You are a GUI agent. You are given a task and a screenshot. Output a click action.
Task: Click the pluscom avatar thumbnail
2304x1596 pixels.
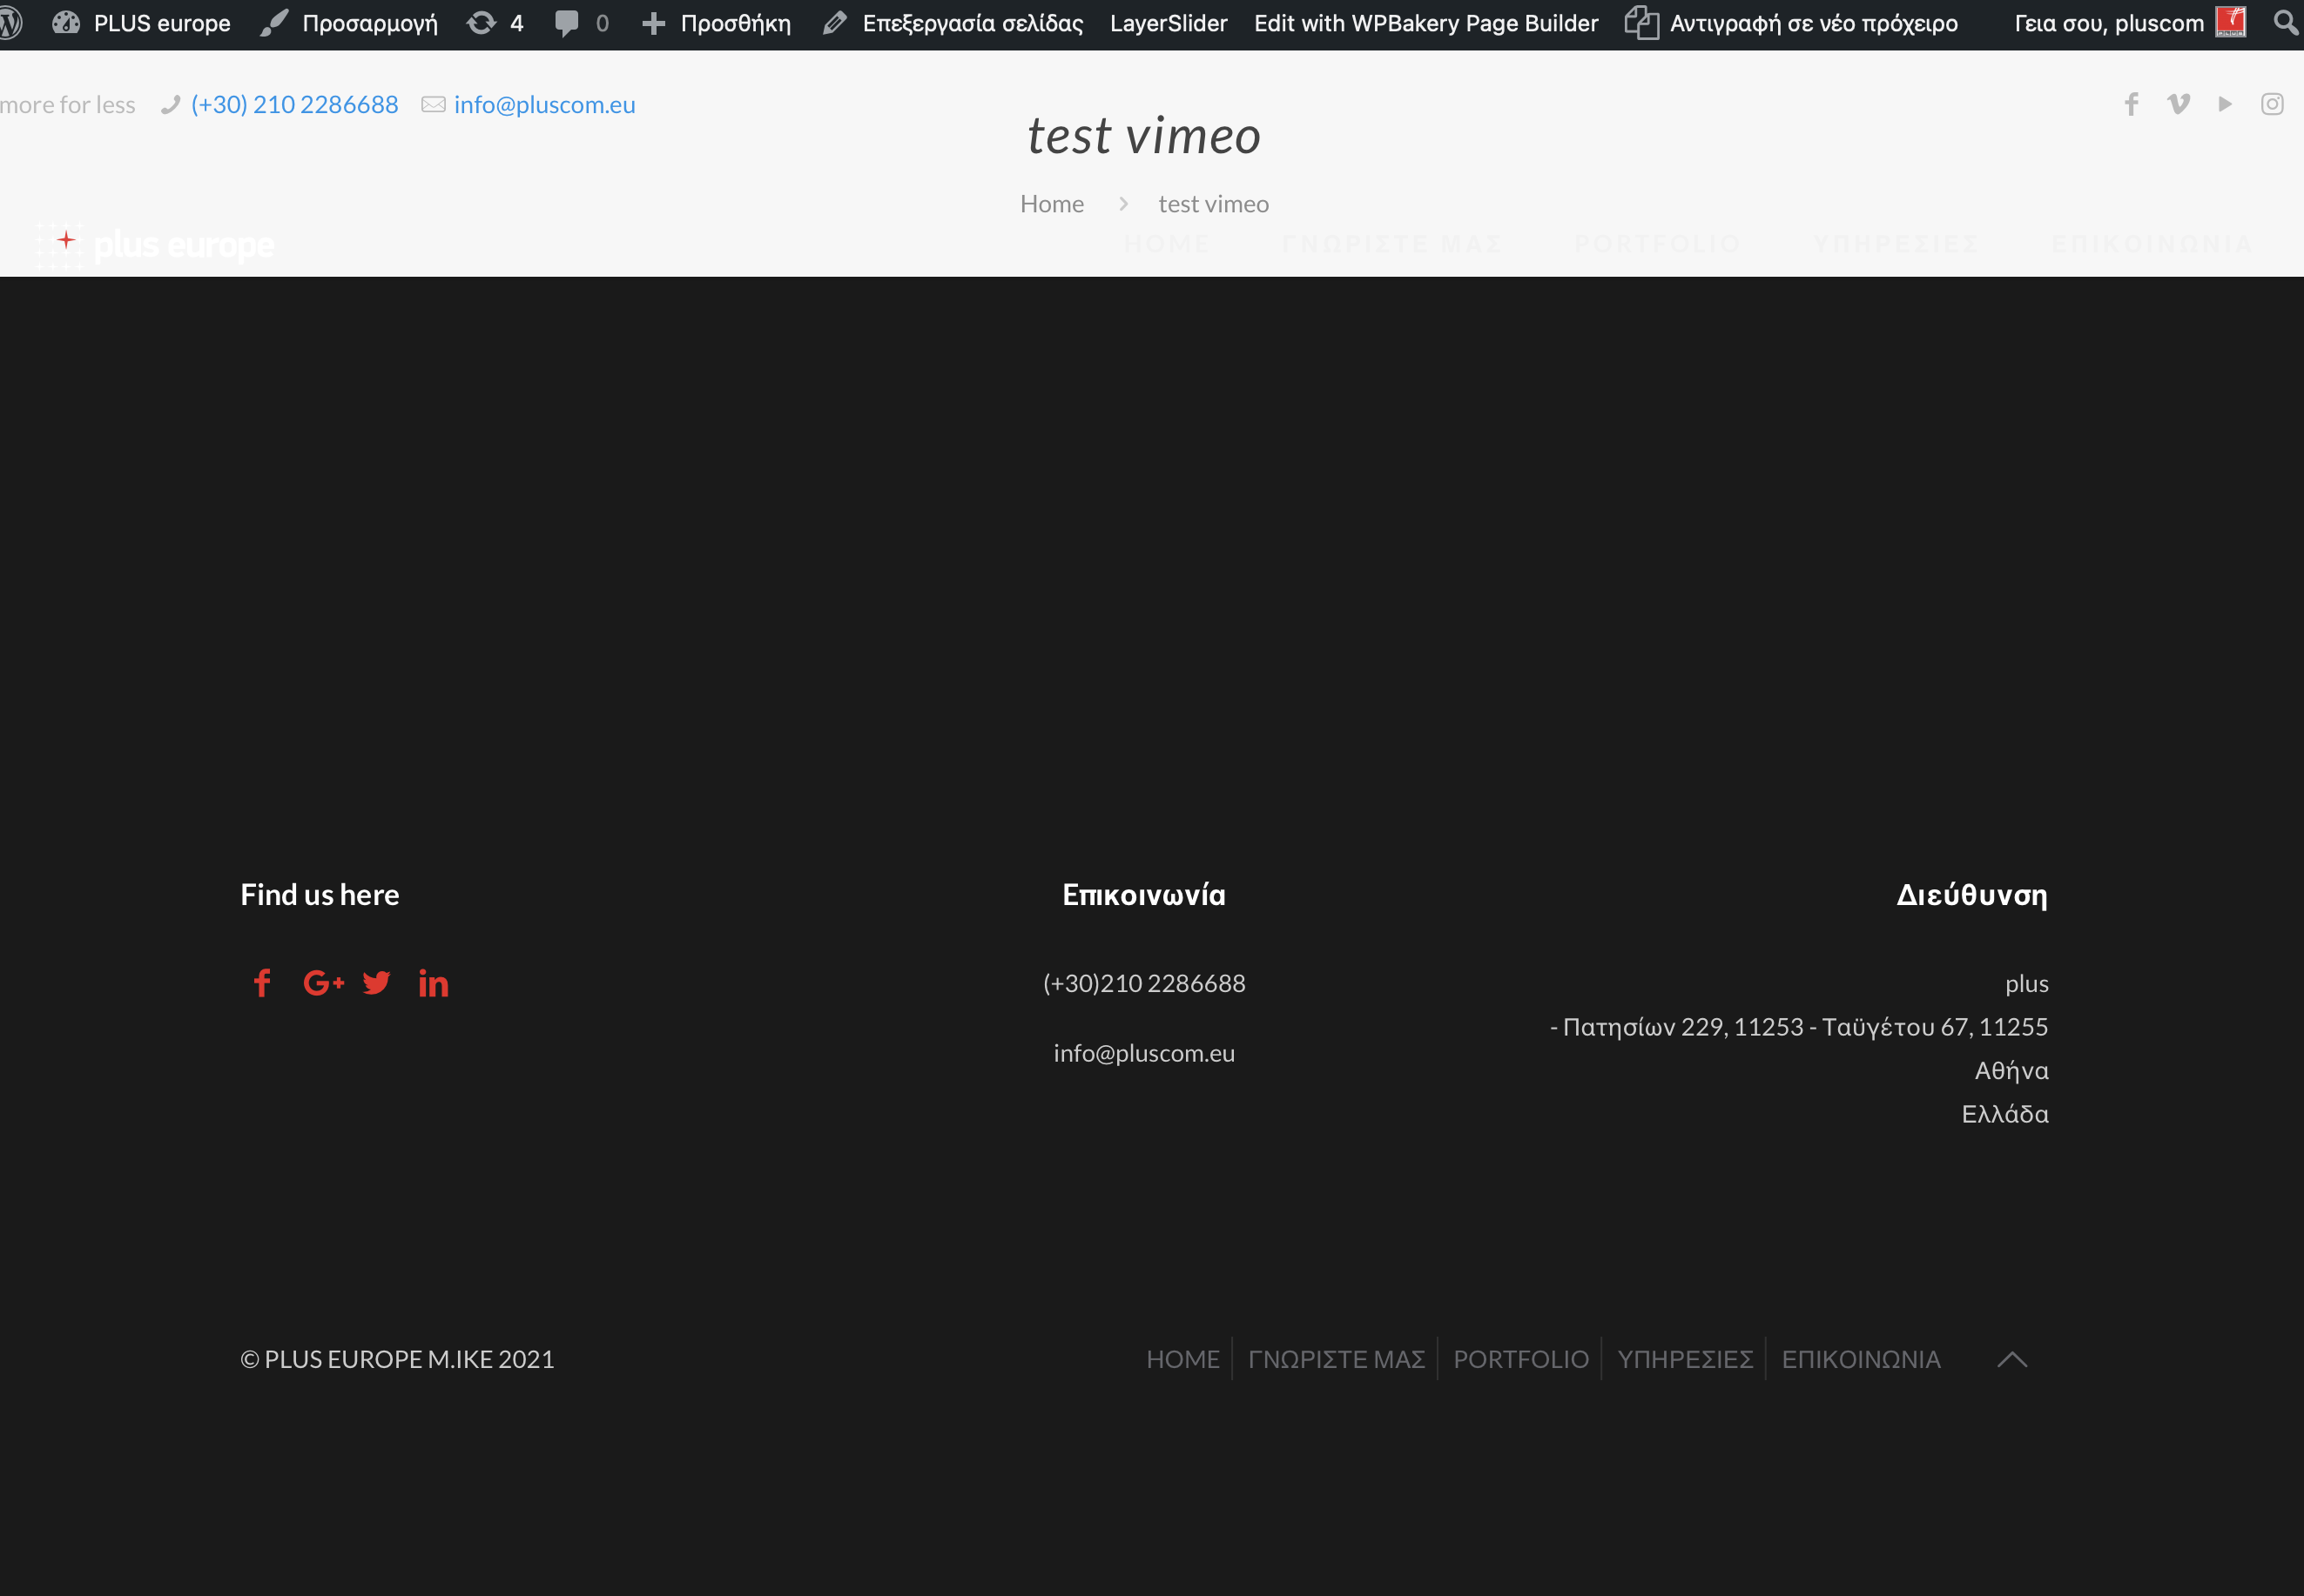(x=2231, y=22)
